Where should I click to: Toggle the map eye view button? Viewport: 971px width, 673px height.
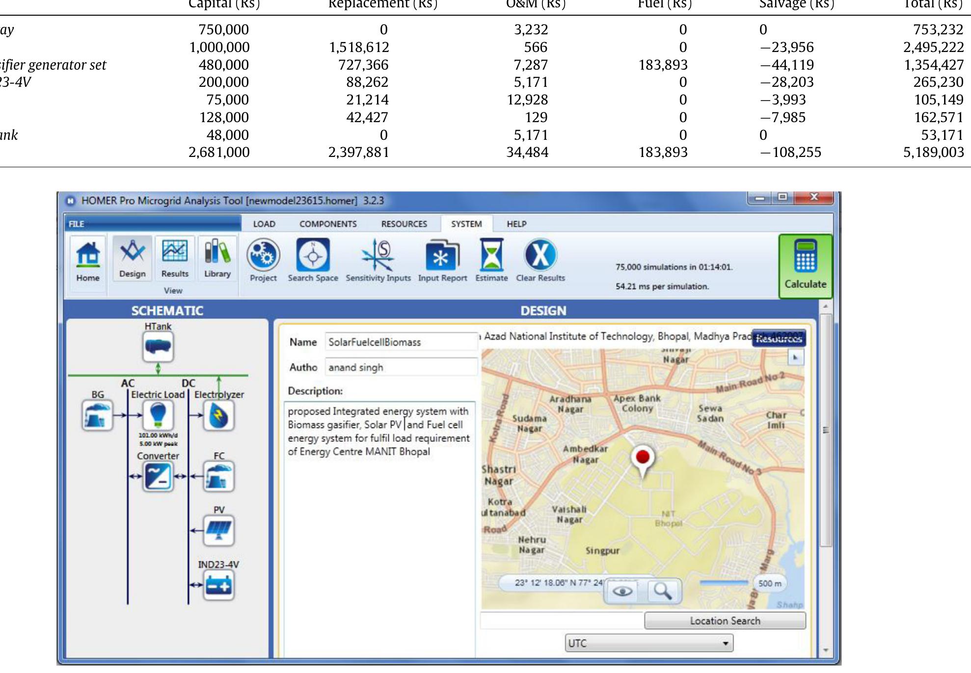pyautogui.click(x=622, y=591)
